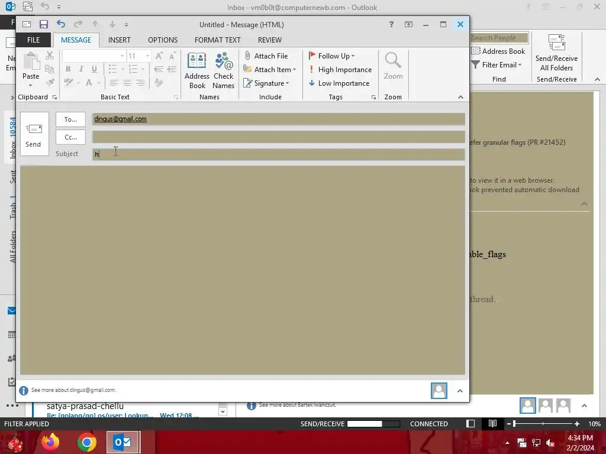The width and height of the screenshot is (606, 454).
Task: Open Signature dropdown
Action: click(266, 83)
